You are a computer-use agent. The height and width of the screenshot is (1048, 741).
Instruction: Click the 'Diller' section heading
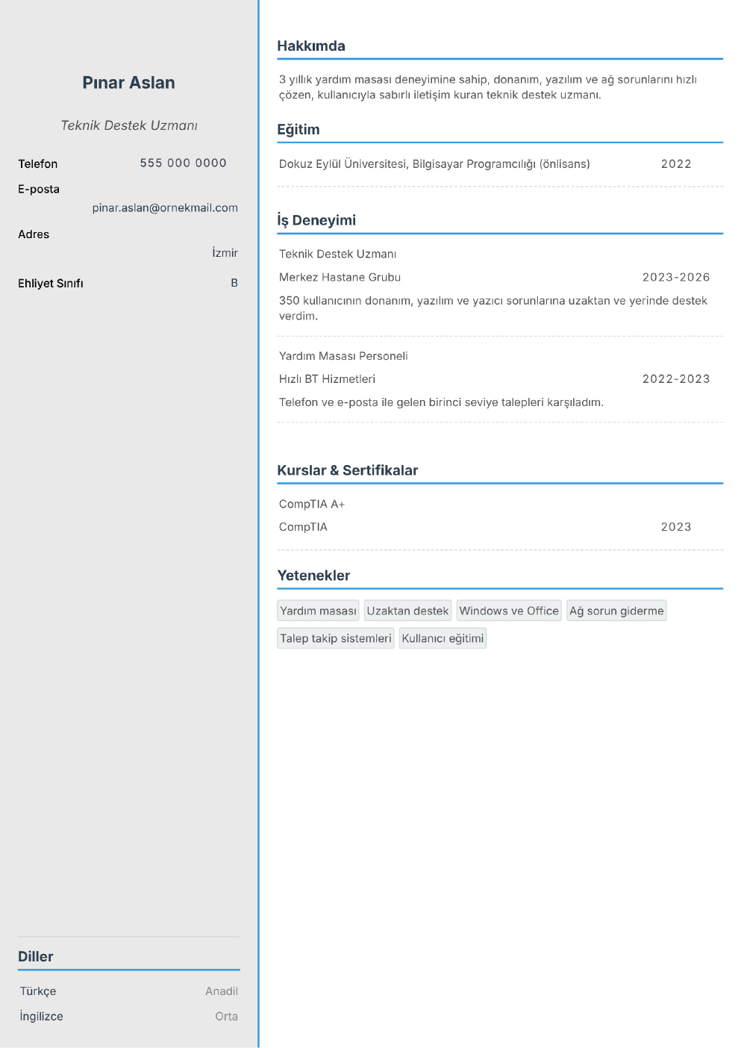pyautogui.click(x=36, y=956)
